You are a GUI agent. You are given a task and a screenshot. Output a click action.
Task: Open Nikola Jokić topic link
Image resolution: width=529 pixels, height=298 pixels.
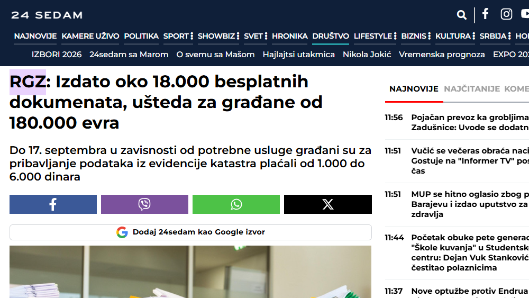coord(367,55)
